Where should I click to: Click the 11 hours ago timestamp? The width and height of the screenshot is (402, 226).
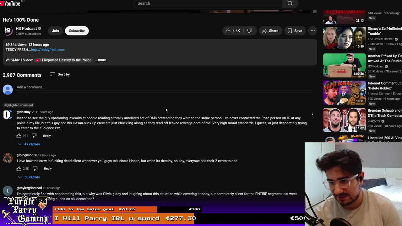(44, 112)
